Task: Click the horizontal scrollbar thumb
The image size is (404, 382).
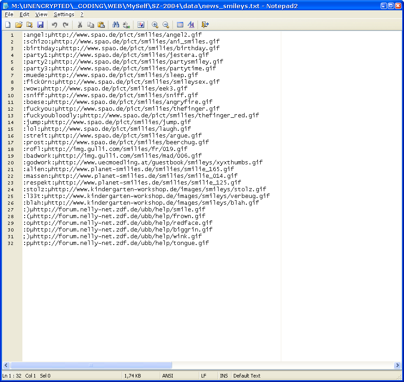Action: [90, 365]
